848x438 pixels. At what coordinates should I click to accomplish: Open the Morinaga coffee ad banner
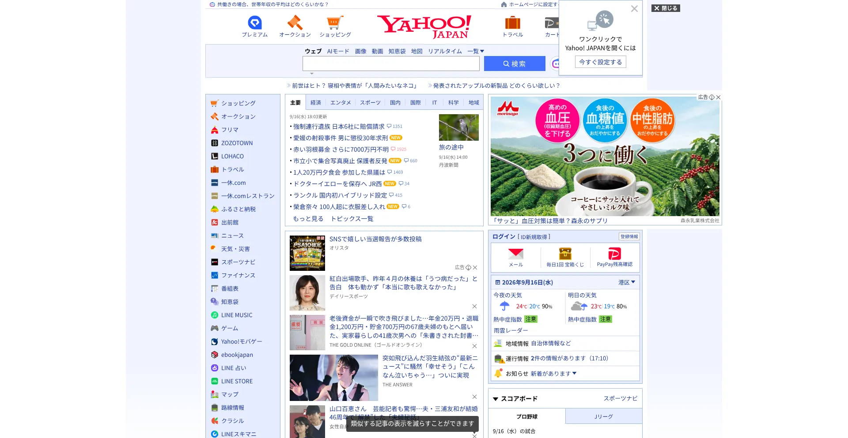click(x=605, y=157)
